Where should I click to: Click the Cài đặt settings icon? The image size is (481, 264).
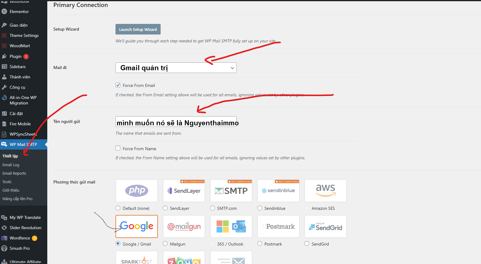pos(4,114)
